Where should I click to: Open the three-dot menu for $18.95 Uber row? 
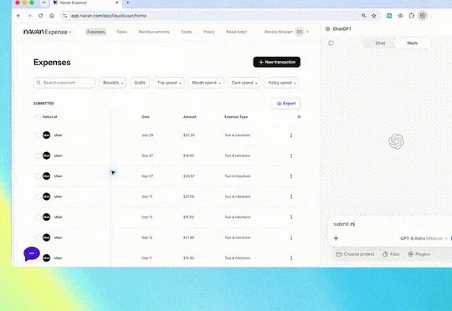291,155
